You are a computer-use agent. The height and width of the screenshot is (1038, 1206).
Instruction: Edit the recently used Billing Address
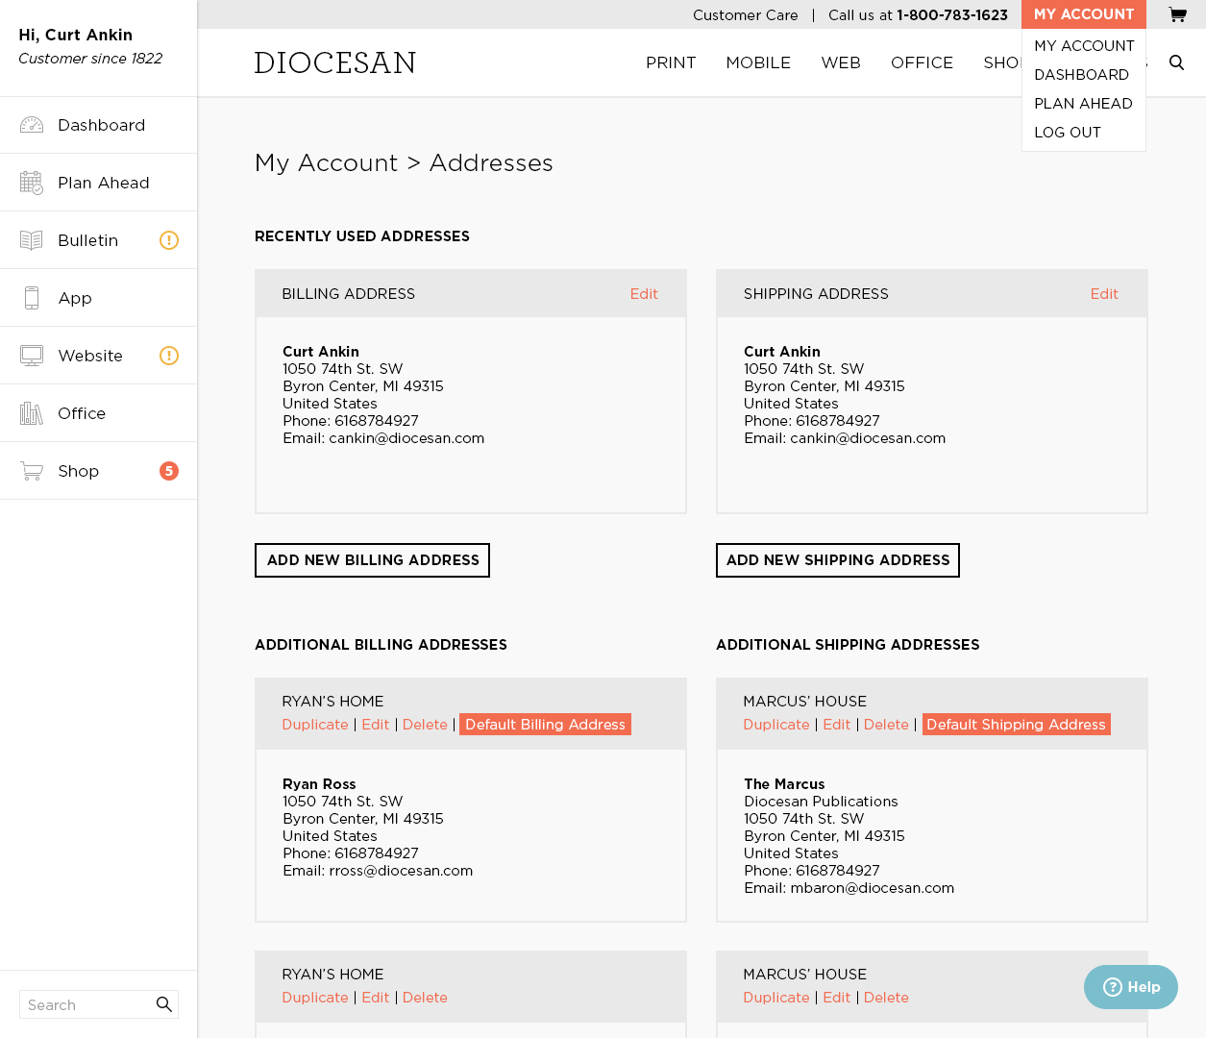(643, 294)
